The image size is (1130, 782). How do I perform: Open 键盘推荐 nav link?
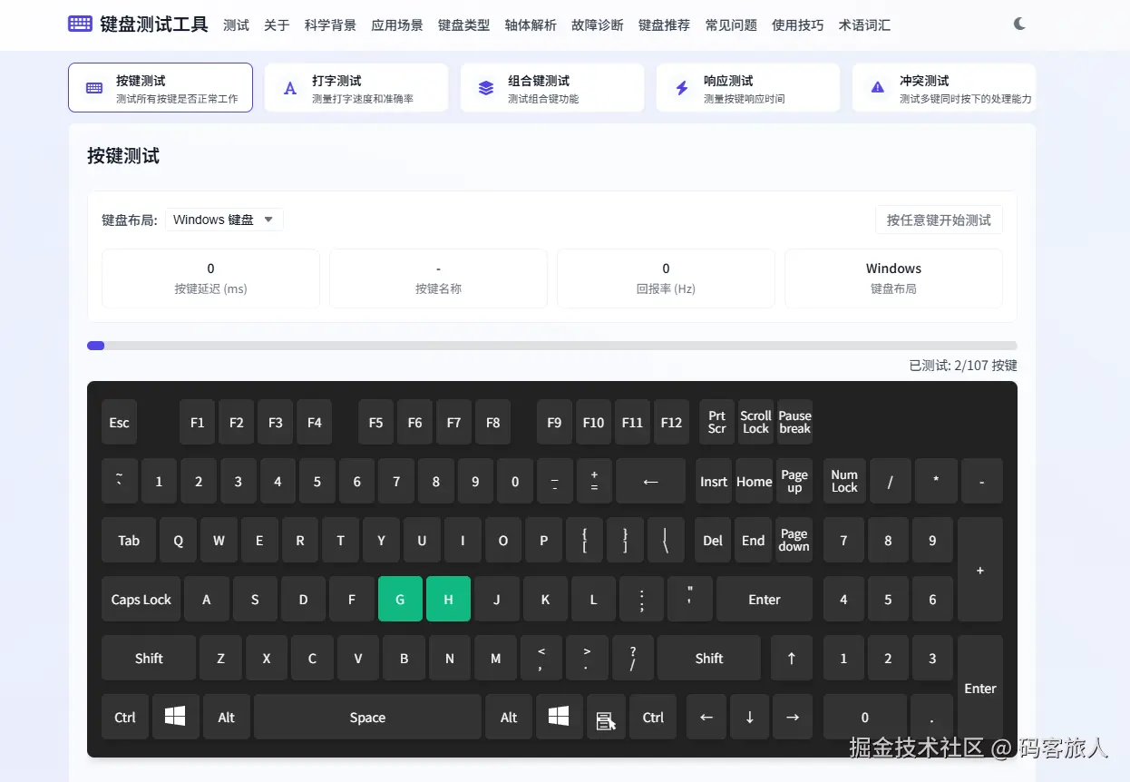click(x=664, y=25)
